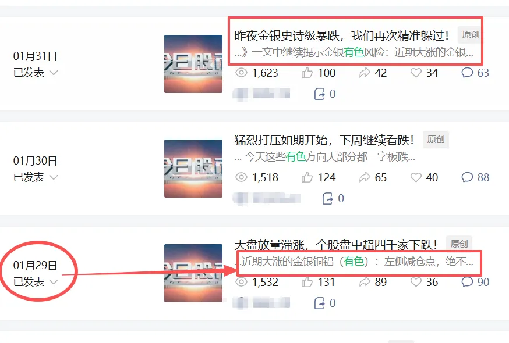Click the thumbs-up icon showing 100 likes

(307, 72)
